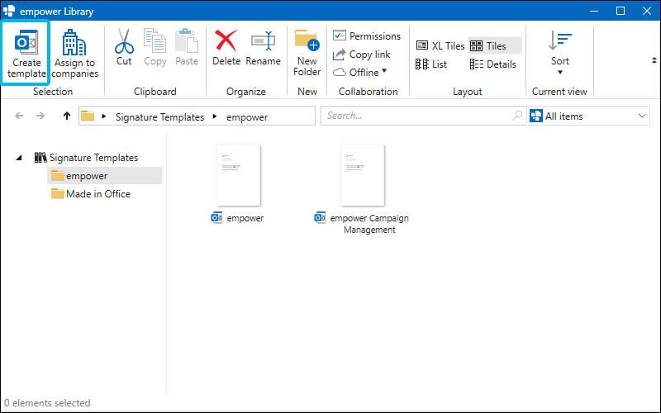Click the Paste clipboard icon
Screen dimensions: 661x413
(x=187, y=40)
